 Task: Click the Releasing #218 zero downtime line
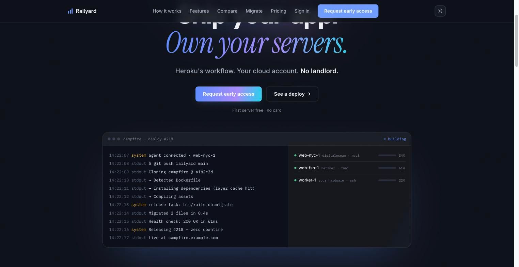[166, 230]
